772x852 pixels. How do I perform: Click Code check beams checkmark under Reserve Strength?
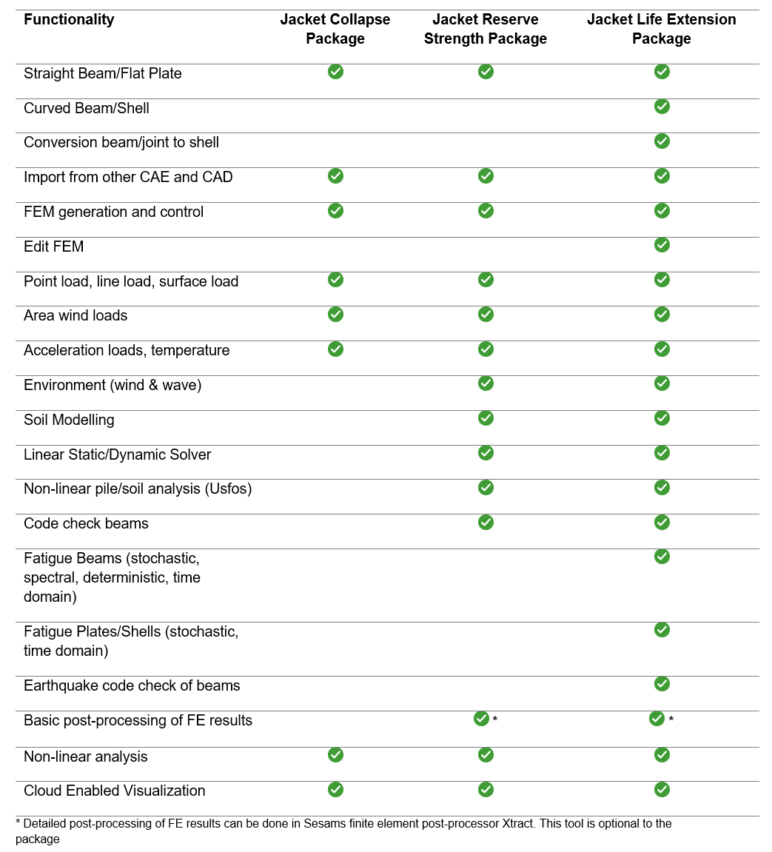[486, 523]
